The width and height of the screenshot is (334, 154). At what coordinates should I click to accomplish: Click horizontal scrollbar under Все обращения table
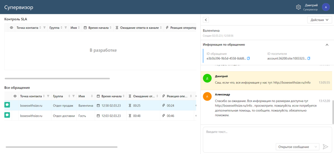[62, 147]
